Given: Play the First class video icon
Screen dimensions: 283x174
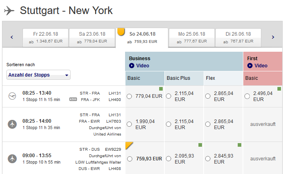Looking at the screenshot, I should tap(250, 65).
